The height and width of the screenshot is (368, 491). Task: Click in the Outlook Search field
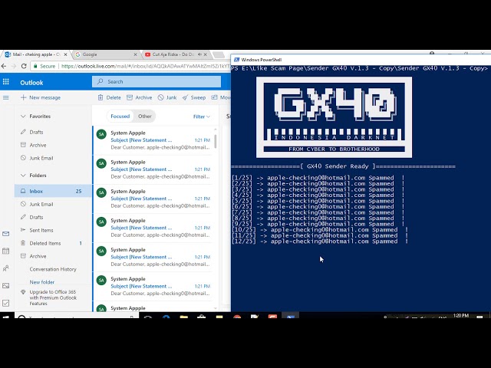(x=157, y=82)
